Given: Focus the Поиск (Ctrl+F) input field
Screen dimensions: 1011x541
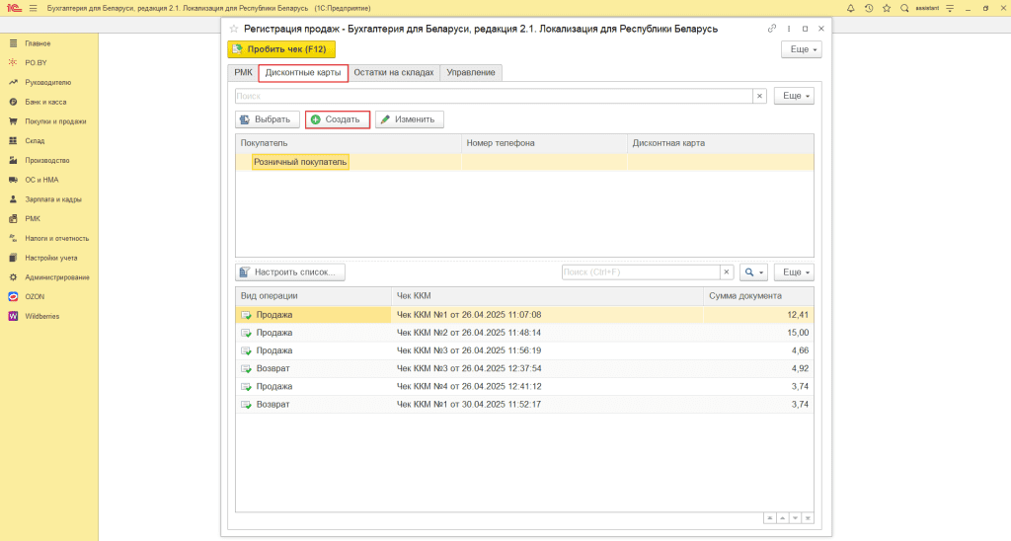Looking at the screenshot, I should click(641, 272).
